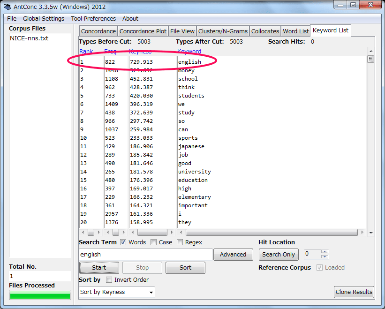The image size is (385, 309).
Task: Open the Sort by Keyness dropdown
Action: [116, 292]
